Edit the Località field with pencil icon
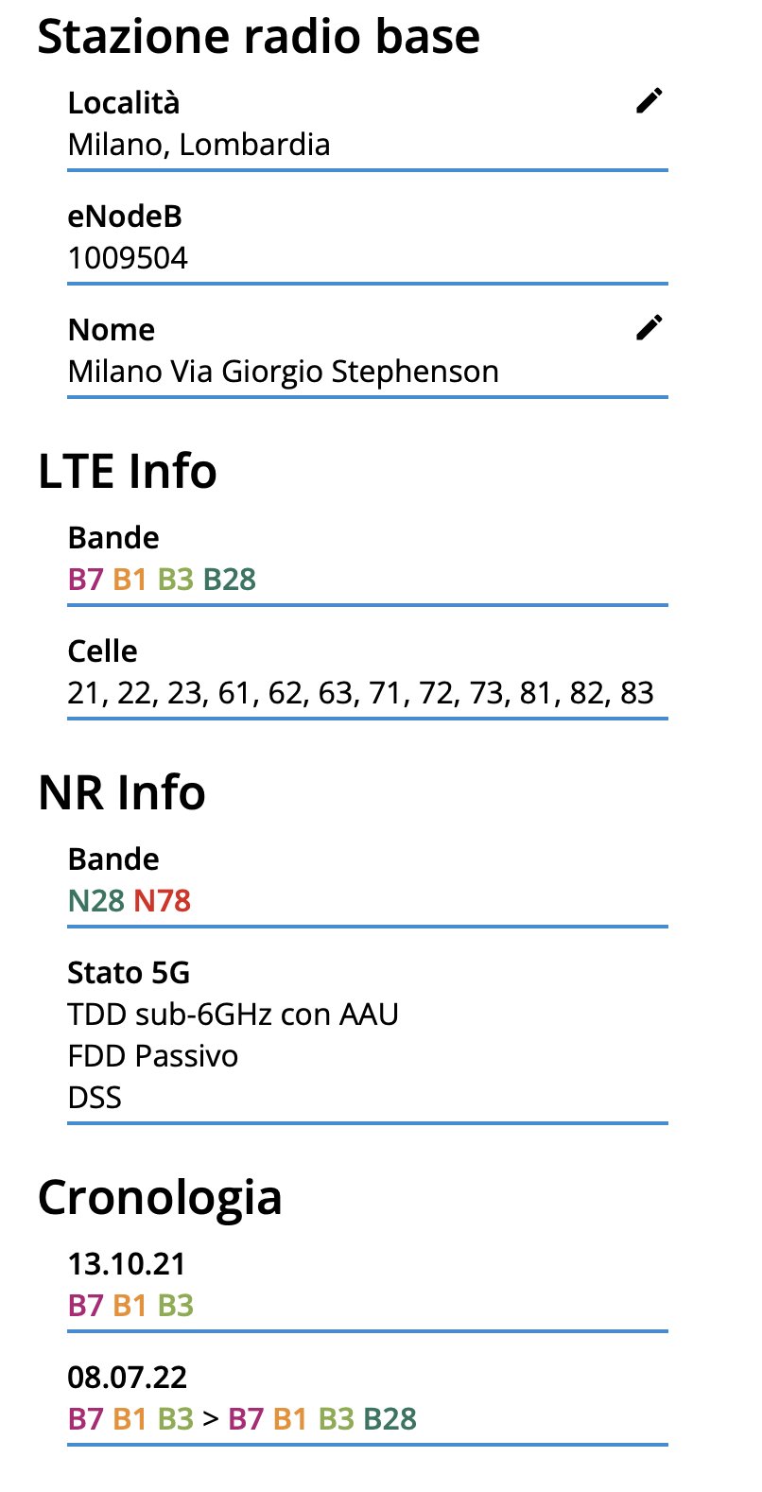 click(649, 100)
